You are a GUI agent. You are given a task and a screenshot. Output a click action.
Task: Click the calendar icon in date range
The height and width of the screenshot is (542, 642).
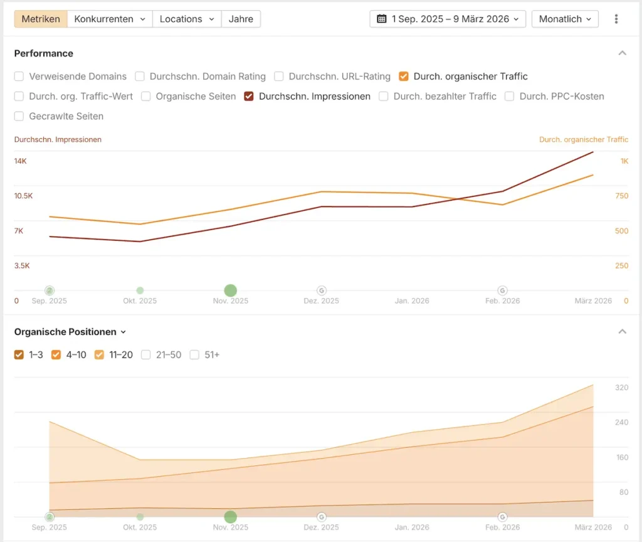381,19
